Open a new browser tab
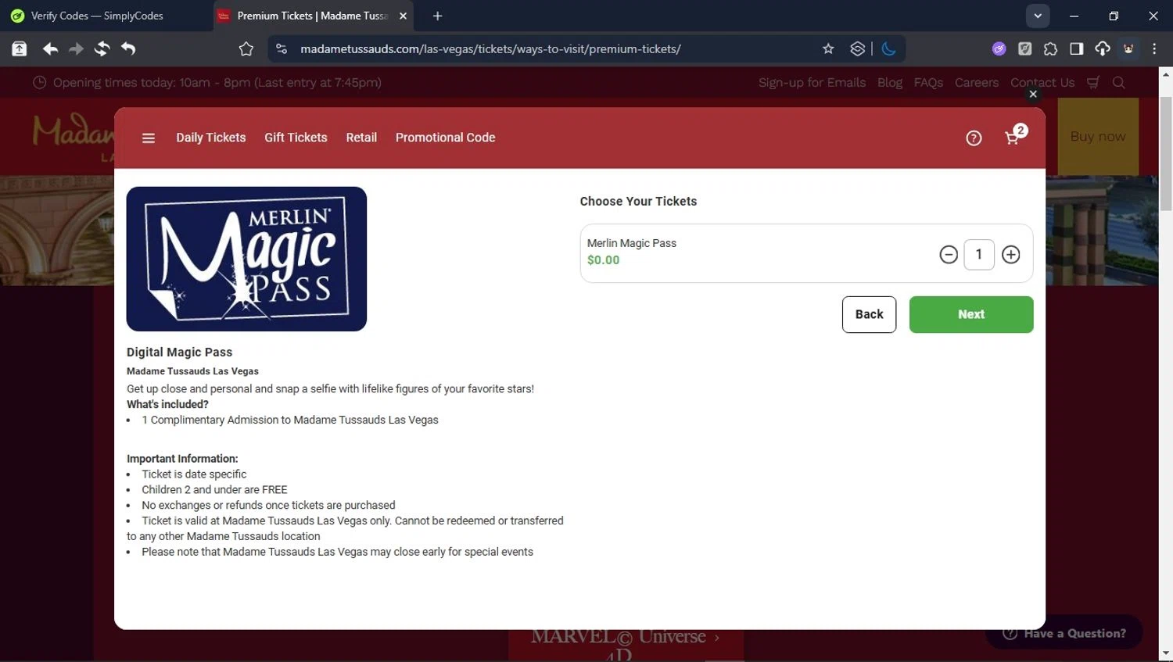The image size is (1173, 662). click(x=437, y=16)
